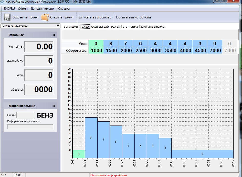242x177 pixels.
Task: Open the Справка menu
Action: pos(64,8)
